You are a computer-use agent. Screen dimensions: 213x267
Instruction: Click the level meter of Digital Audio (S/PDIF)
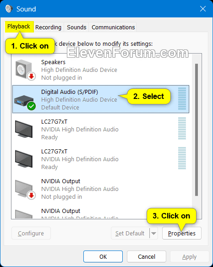(182, 99)
